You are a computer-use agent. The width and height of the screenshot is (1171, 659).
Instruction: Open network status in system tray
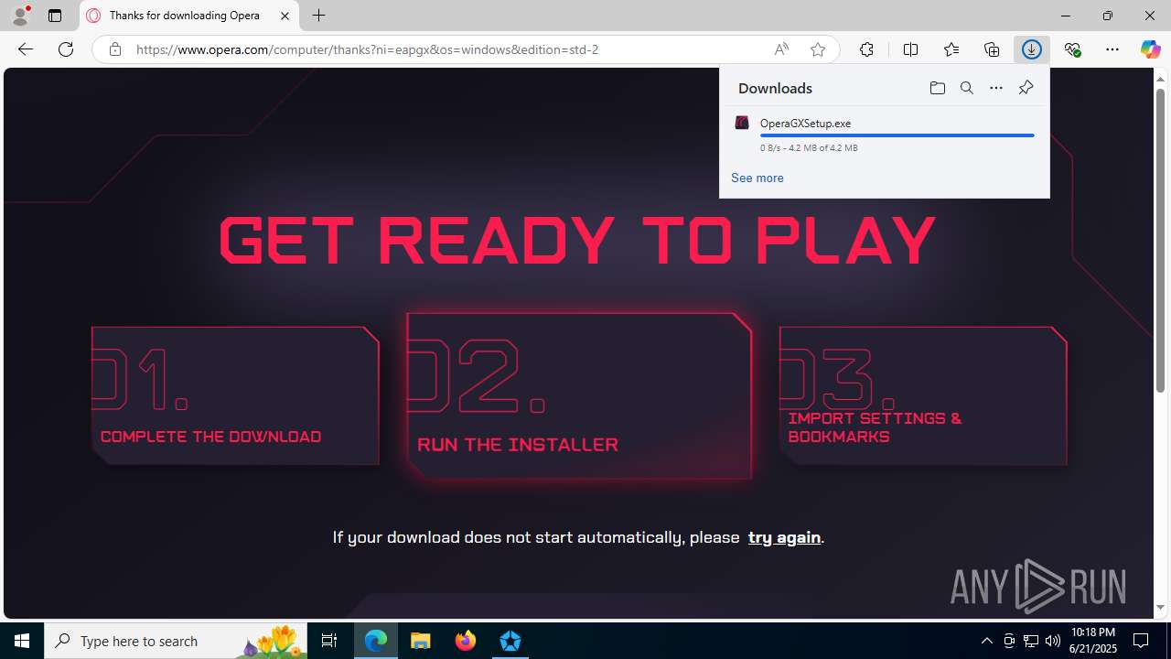(x=1031, y=641)
